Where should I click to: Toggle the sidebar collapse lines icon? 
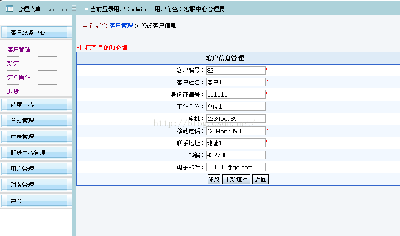74,8
